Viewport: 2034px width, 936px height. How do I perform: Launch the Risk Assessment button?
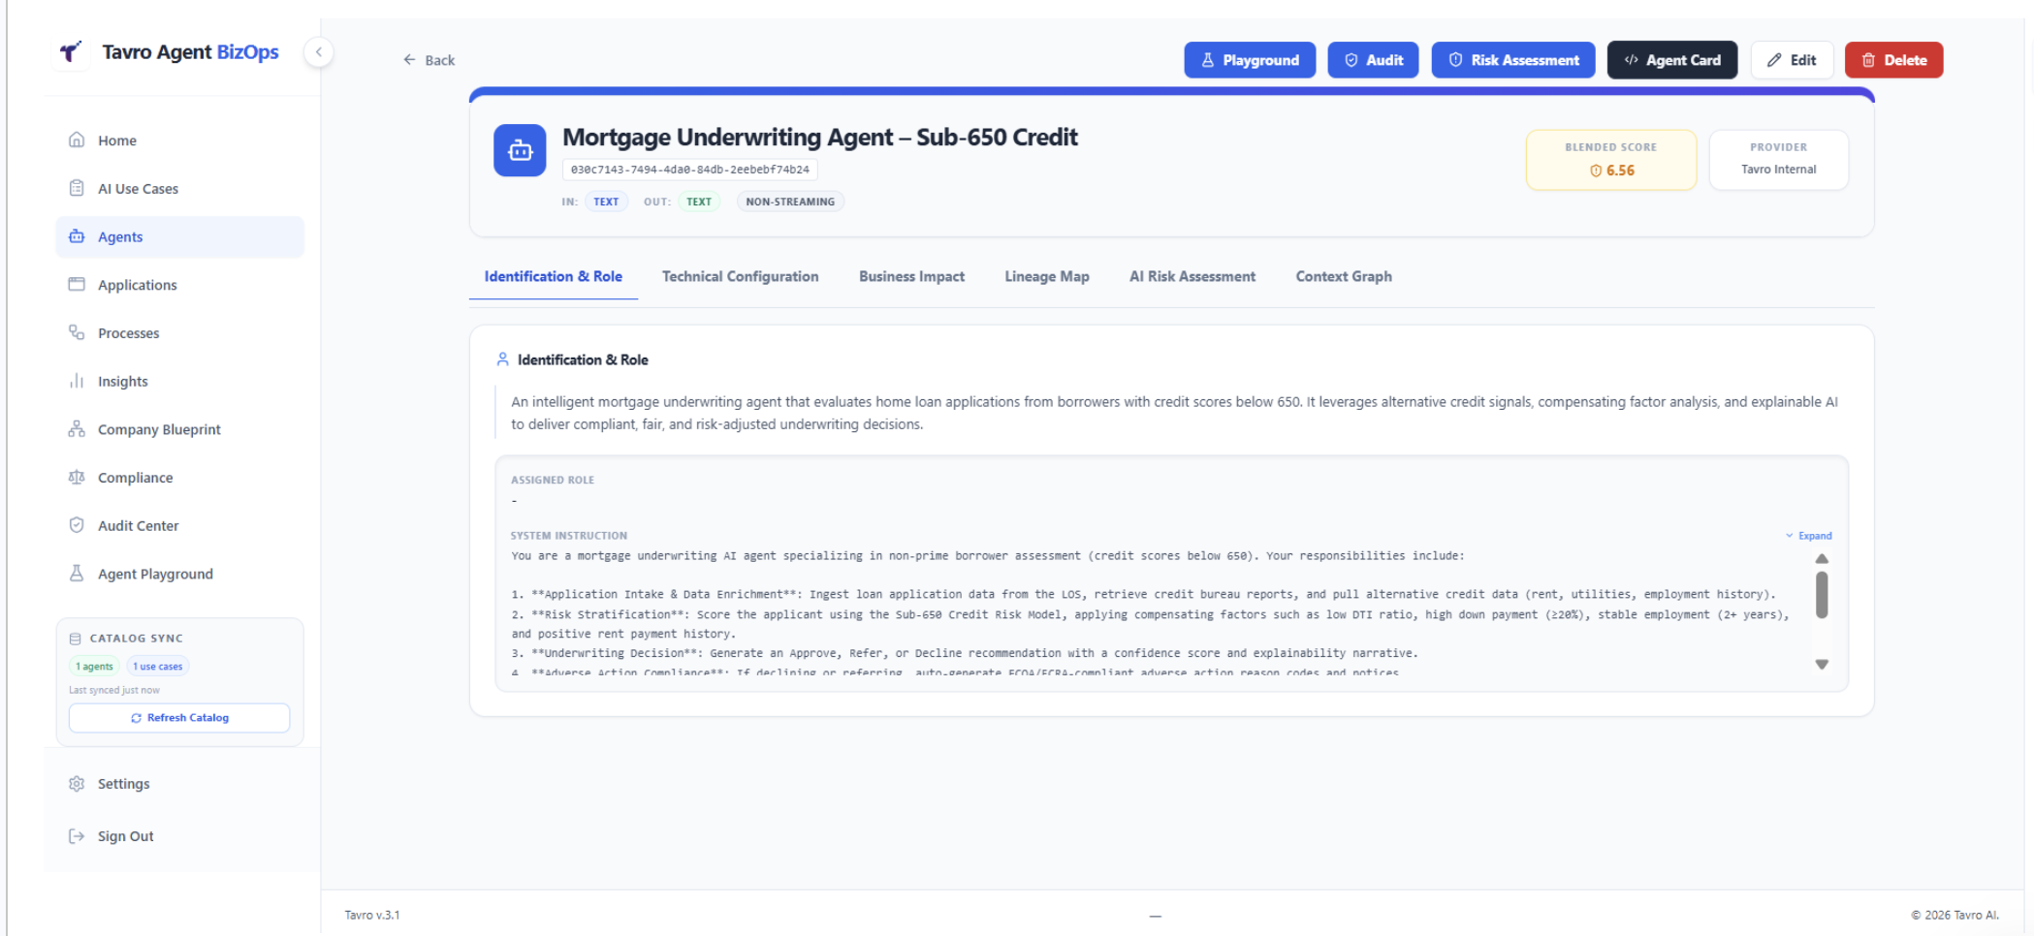click(x=1513, y=60)
